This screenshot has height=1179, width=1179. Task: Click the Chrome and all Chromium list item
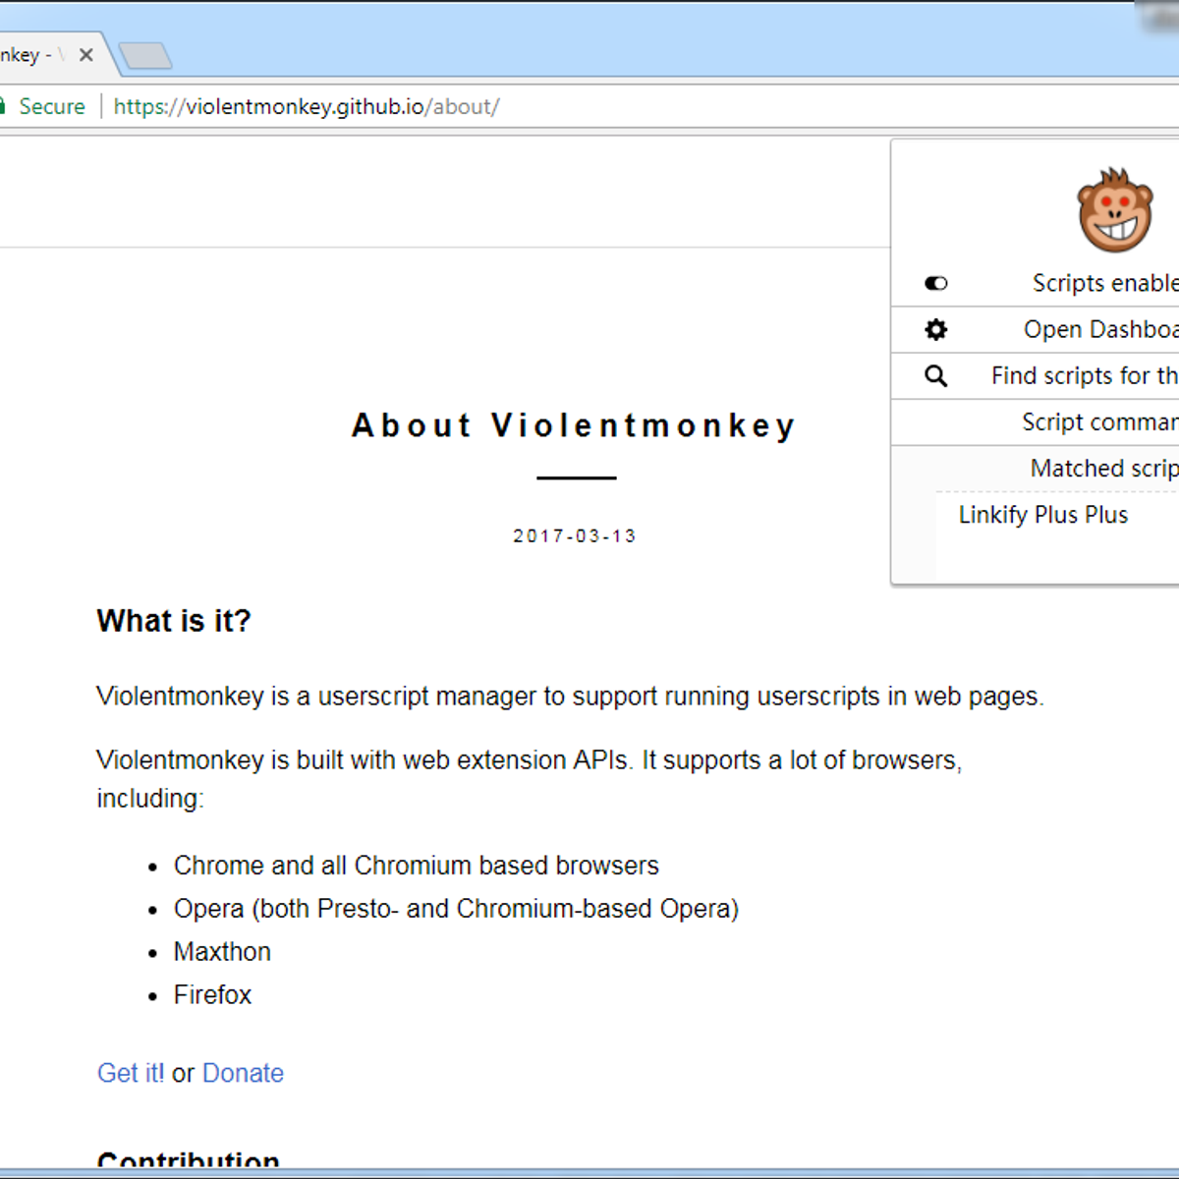click(417, 866)
